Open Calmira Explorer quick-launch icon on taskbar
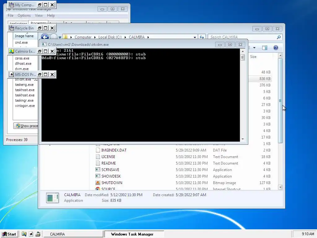 pos(24,234)
